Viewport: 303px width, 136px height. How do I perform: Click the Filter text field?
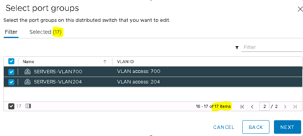pos(272,47)
